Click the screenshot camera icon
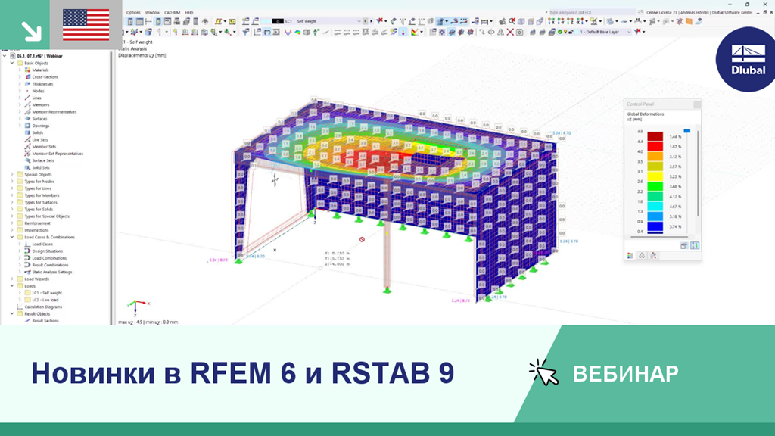This screenshot has width=775, height=436. point(519,32)
